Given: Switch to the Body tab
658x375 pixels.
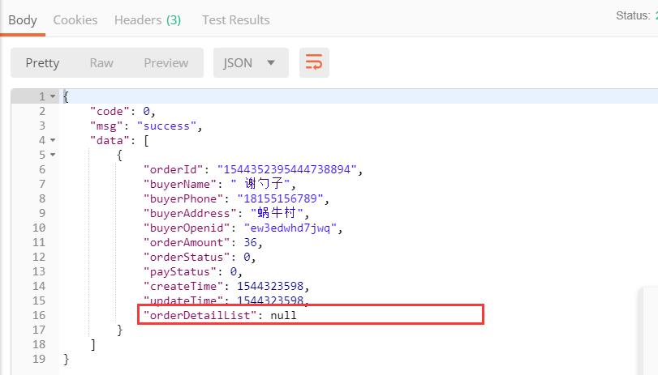Looking at the screenshot, I should (x=23, y=20).
